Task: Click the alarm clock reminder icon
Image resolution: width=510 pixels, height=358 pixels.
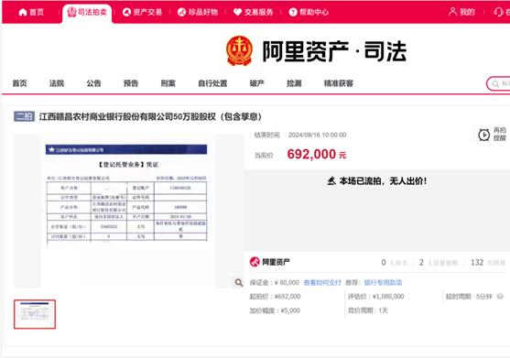Action: click(484, 135)
